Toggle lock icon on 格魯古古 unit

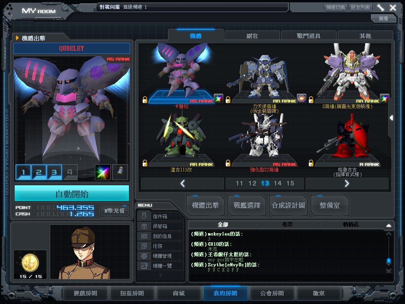point(311,163)
